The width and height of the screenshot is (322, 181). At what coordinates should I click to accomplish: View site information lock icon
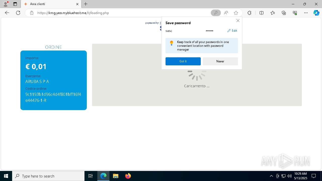[x=32, y=13]
